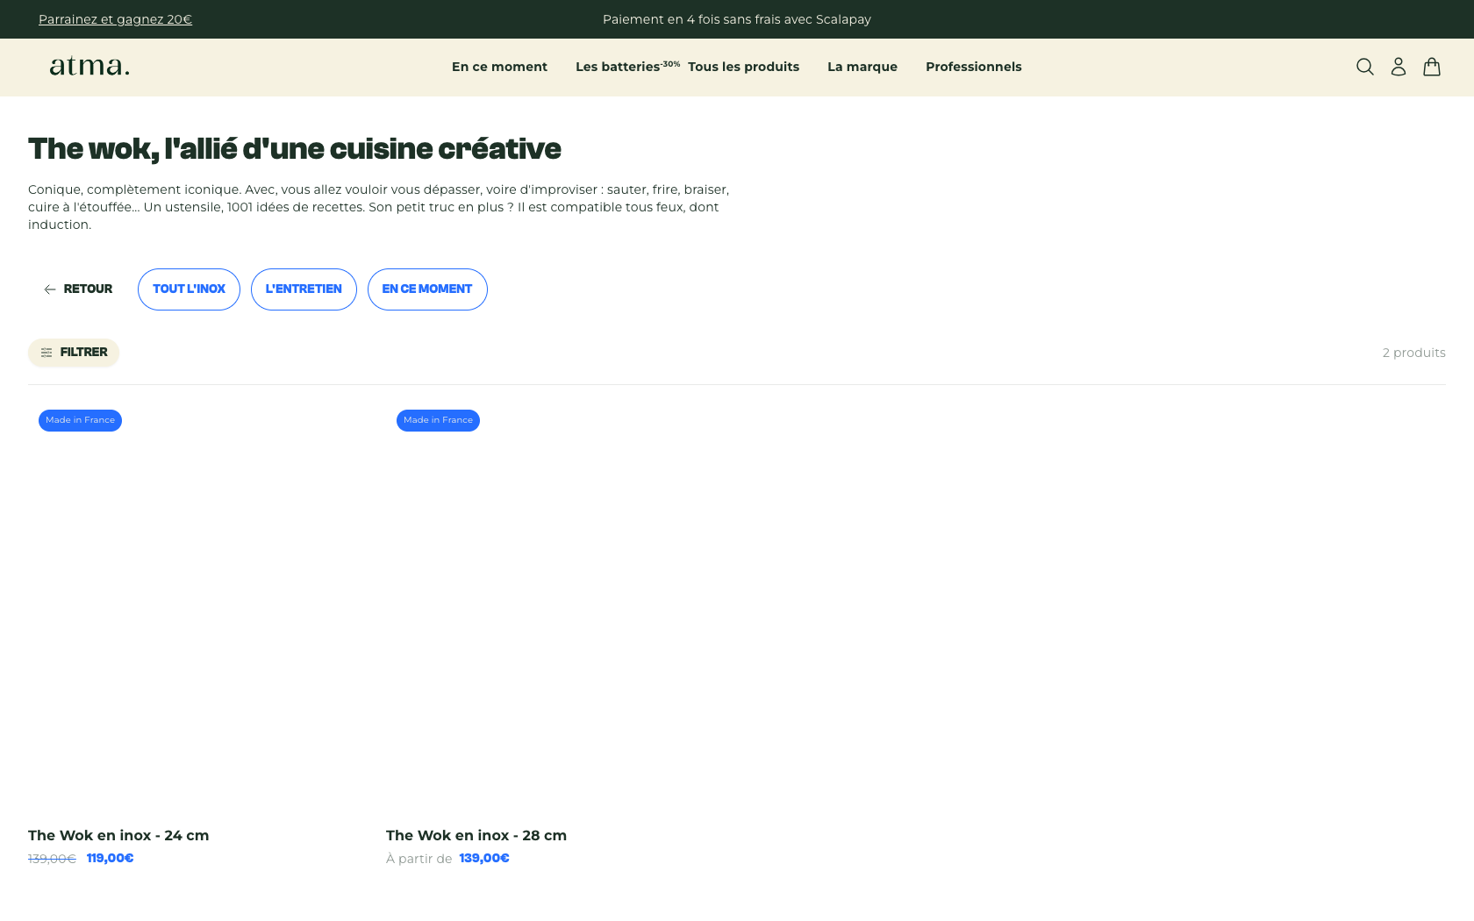Click second product's Made in France badge
The height and width of the screenshot is (921, 1474).
pos(438,420)
